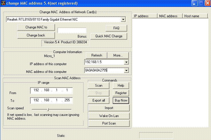Expand the MAC address dropdown
This screenshot has width=211, height=140.
point(126,70)
